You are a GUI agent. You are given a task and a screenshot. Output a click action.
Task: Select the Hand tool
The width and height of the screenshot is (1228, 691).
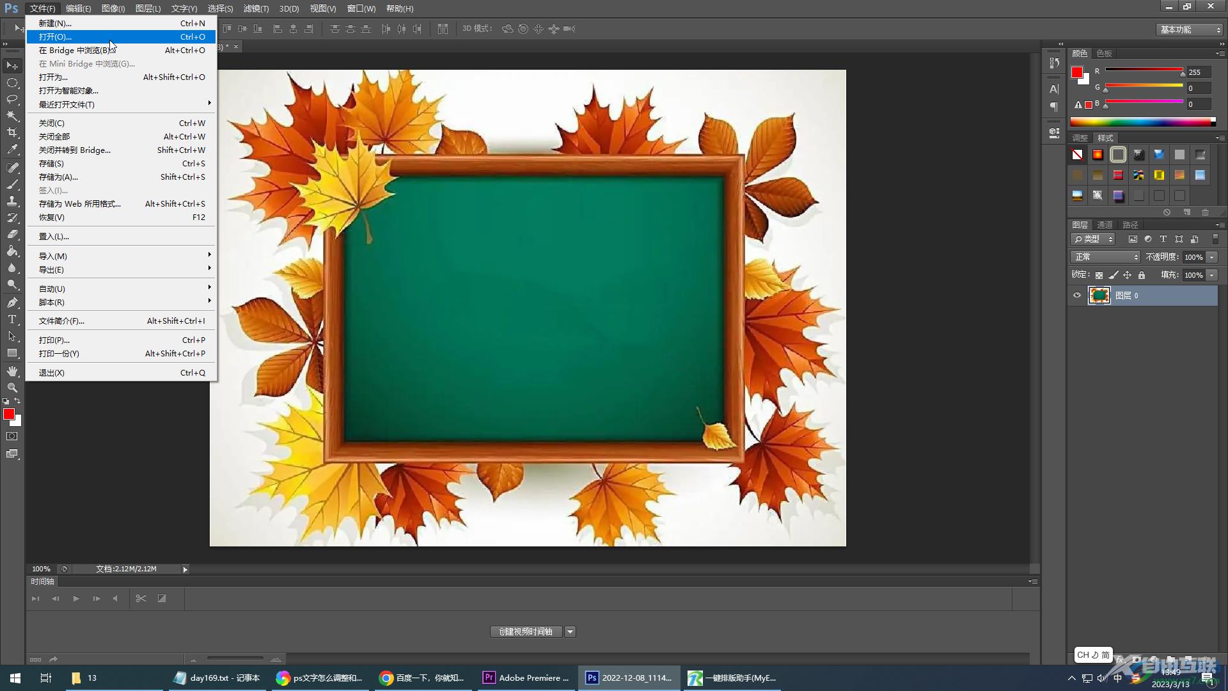[x=12, y=371]
